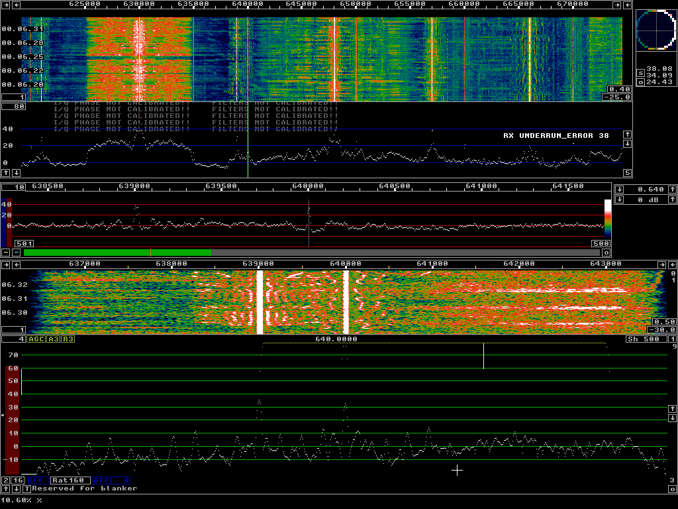The width and height of the screenshot is (678, 509).
Task: Lower the 0 dB gain with down arrow
Action: (620, 199)
